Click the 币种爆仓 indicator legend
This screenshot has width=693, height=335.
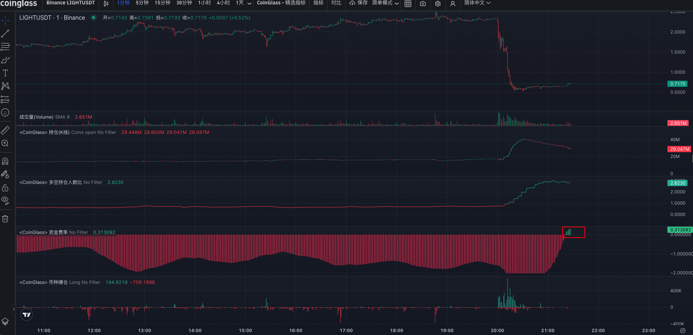pos(60,283)
